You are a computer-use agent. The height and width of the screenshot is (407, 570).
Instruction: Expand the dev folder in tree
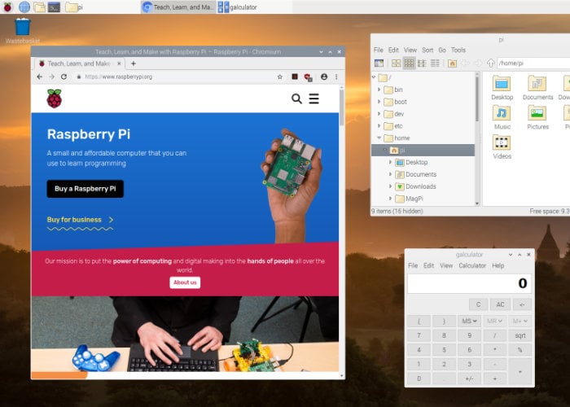pos(379,114)
